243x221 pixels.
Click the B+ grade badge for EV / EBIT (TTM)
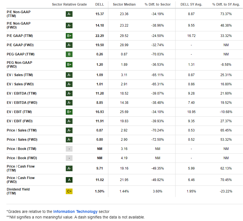pos(69,112)
